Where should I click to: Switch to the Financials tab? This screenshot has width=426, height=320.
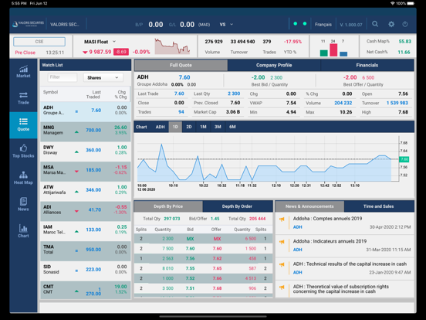coord(367,65)
